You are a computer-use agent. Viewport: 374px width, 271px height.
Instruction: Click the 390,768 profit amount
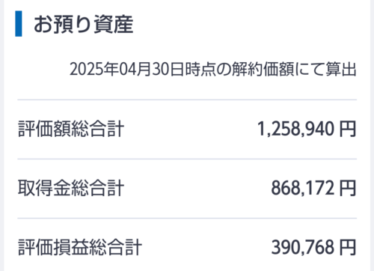[303, 247]
